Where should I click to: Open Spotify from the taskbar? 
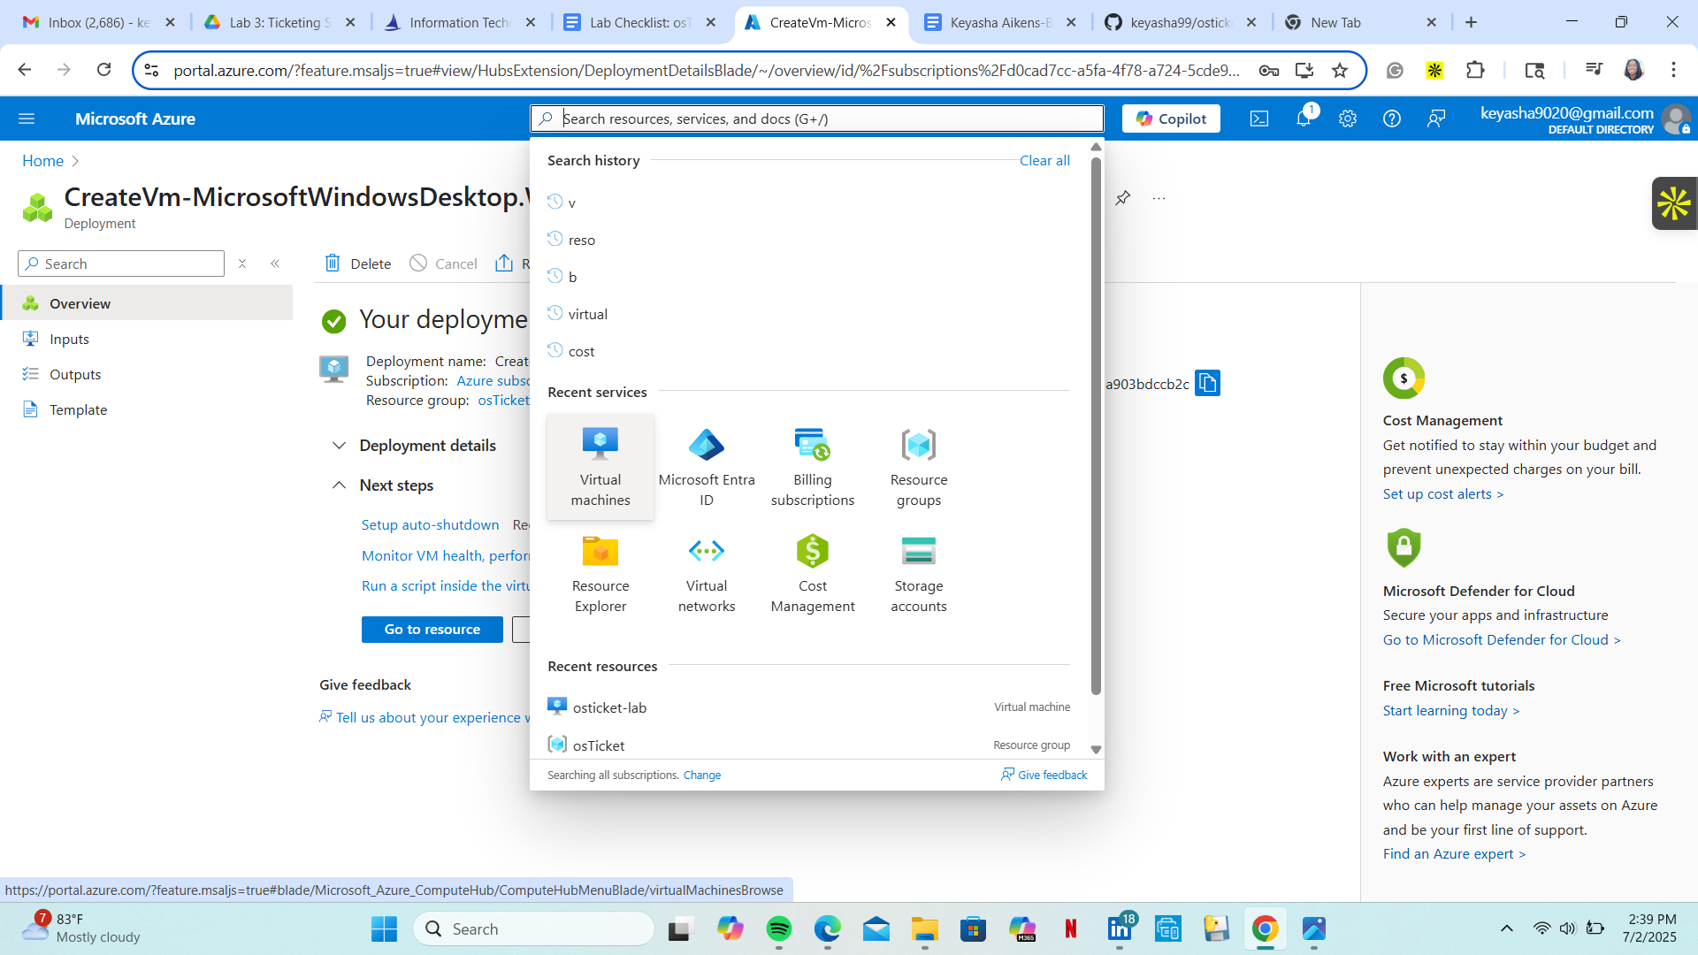[779, 928]
